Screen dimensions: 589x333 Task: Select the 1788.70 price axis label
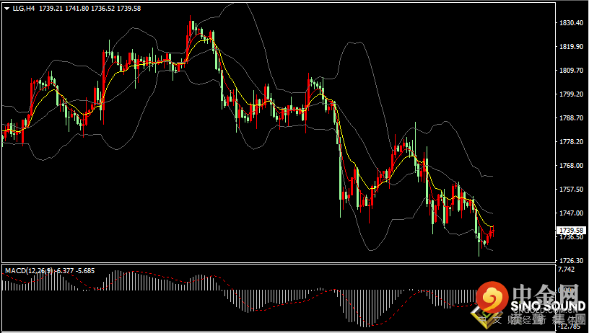(x=571, y=117)
